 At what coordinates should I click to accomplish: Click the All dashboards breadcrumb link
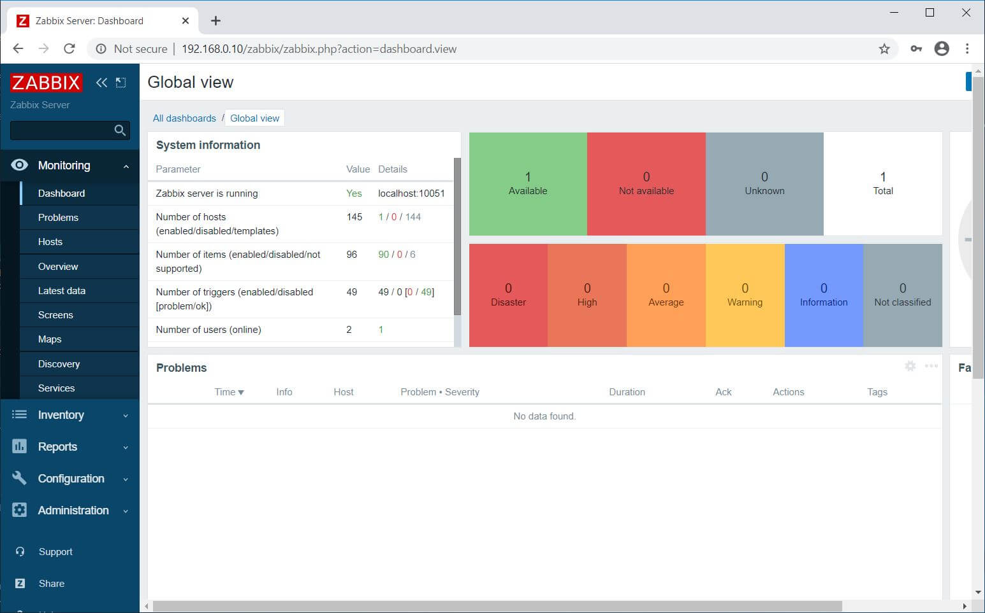pos(184,118)
